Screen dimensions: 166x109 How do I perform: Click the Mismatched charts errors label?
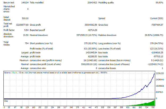(9, 9)
